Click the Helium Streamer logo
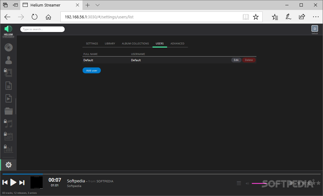This screenshot has width=323, height=196. pos(8,31)
